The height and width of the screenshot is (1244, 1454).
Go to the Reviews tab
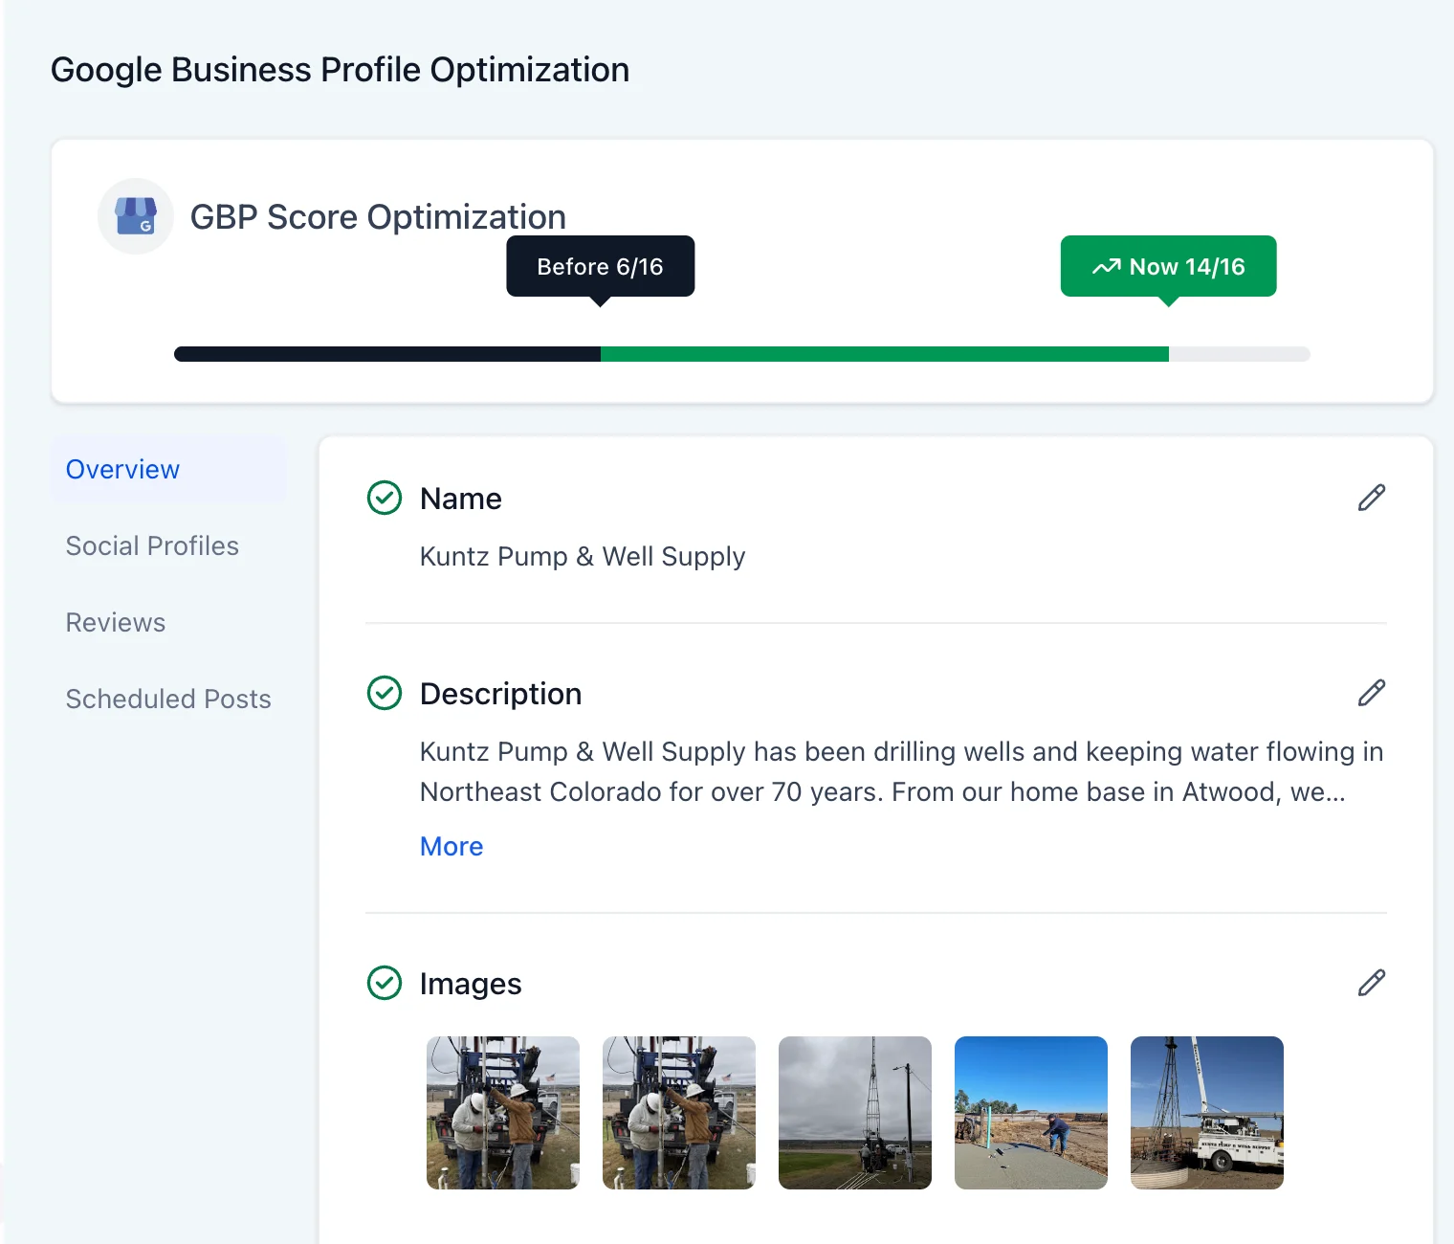(116, 622)
